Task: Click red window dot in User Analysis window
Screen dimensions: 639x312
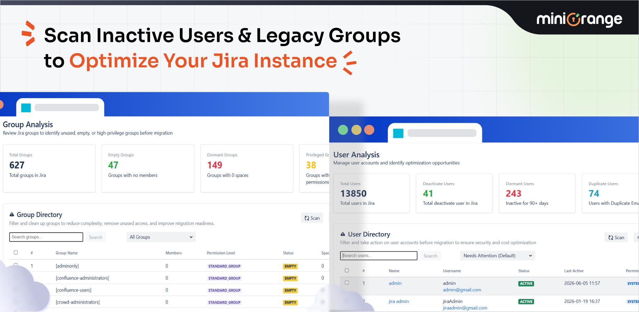Action: point(369,130)
